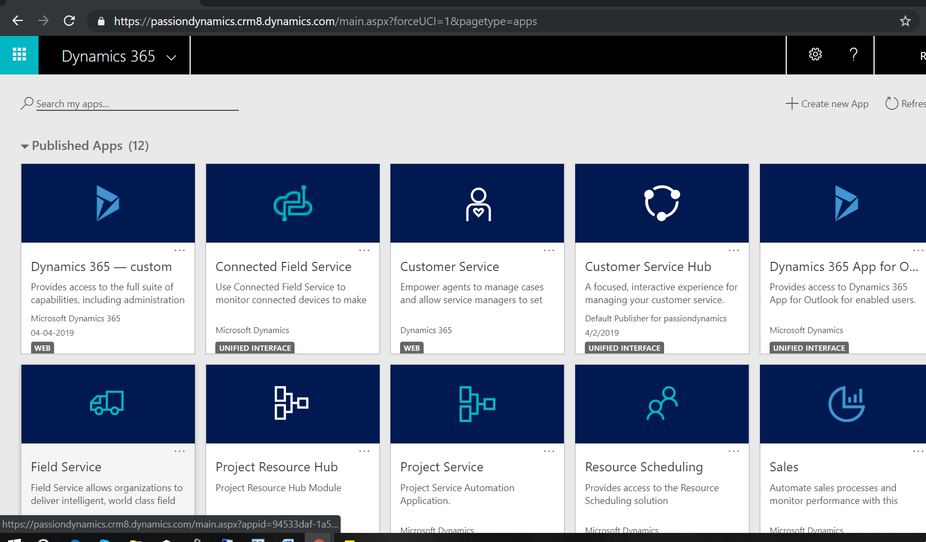This screenshot has width=926, height=542.
Task: Click the Field Service truck icon
Action: [107, 403]
